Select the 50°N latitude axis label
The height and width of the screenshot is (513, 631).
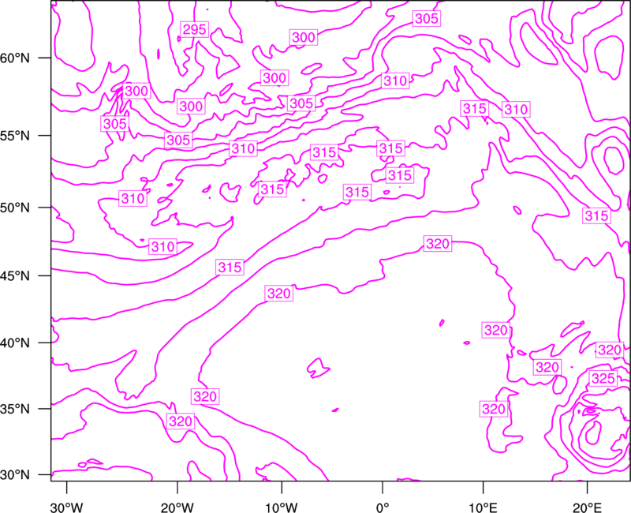15,208
